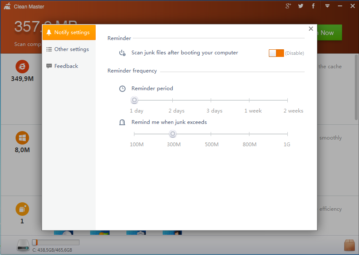359x255 pixels.
Task: Click the Twitter share icon
Action: (300, 6)
